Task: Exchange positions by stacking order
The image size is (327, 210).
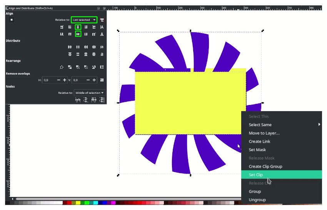Action: 78,67
